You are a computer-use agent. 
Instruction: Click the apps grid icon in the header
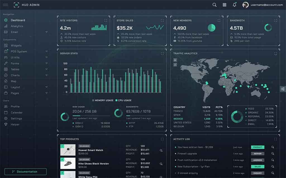224,5
